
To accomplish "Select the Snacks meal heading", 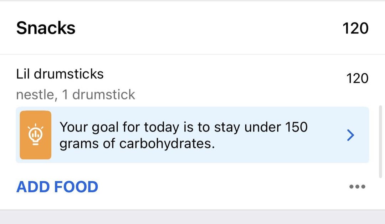I will pos(46,28).
